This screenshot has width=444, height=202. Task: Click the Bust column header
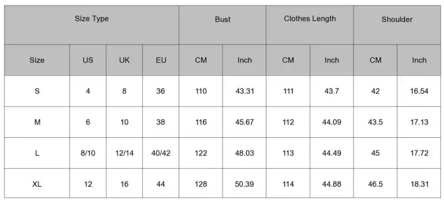point(222,19)
